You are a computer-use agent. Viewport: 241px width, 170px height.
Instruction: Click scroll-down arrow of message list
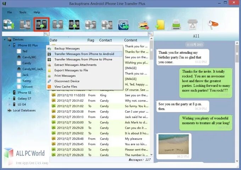(x=151, y=155)
